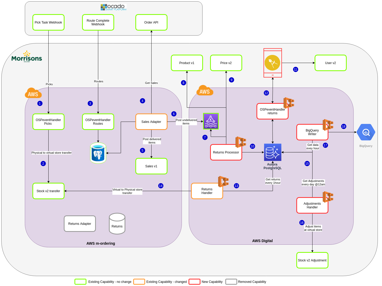
Task: Click the blue PostgreSQL elephant database icon
Action: click(98, 153)
